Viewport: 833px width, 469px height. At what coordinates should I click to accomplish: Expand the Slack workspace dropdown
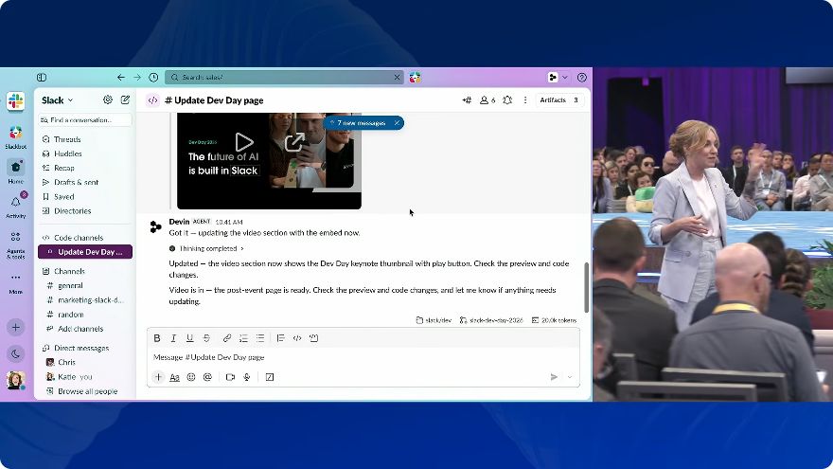pos(58,100)
